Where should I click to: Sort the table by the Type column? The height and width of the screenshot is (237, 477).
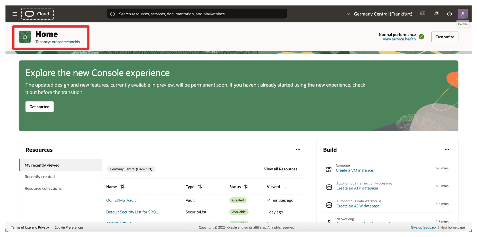200,187
